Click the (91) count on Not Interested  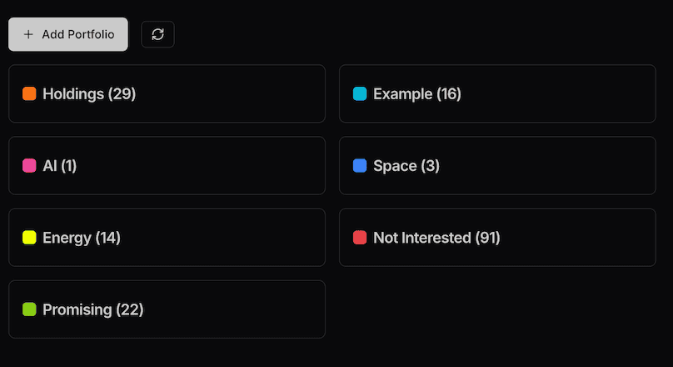coord(487,238)
